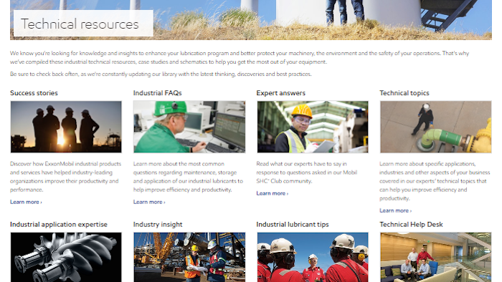The width and height of the screenshot is (502, 282).
Task: Click the Technical resources banner title
Action: pos(80,24)
